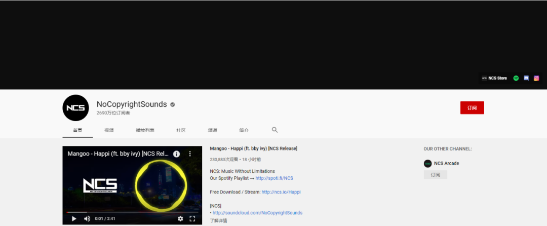Play the featured video
Viewport: 547px width, 226px height.
[x=74, y=219]
